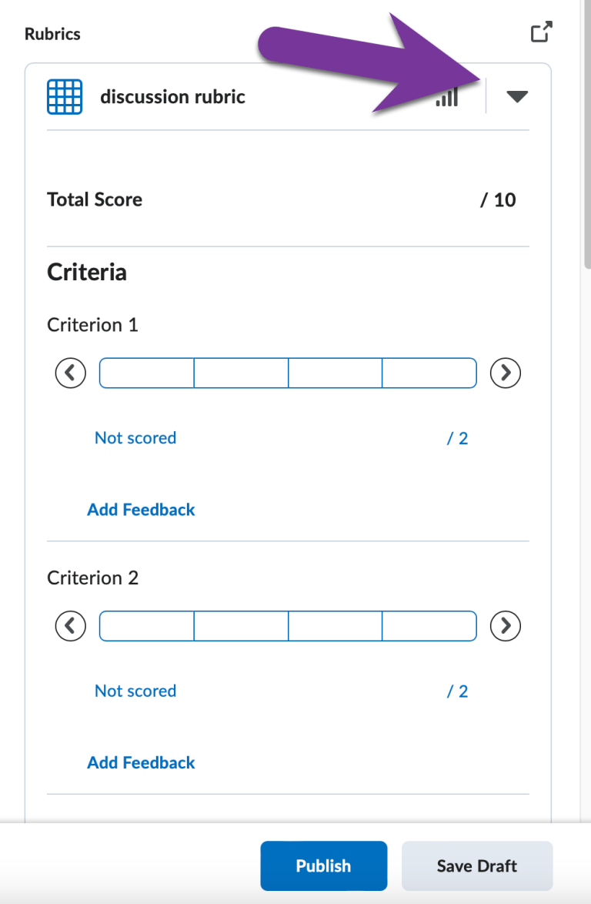The image size is (591, 904).
Task: Add Feedback for Criterion 1
Action: tap(141, 509)
